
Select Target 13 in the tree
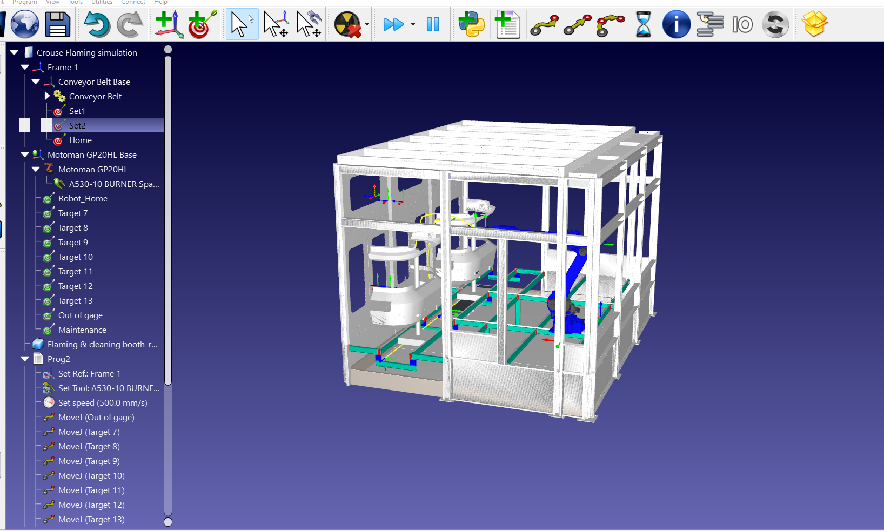(76, 300)
